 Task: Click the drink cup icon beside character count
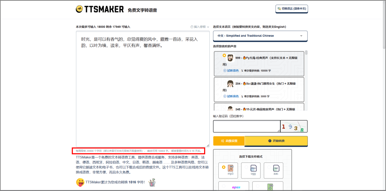pyautogui.click(x=152, y=182)
